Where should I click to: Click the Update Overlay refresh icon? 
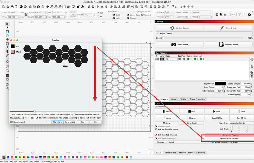click(x=172, y=28)
